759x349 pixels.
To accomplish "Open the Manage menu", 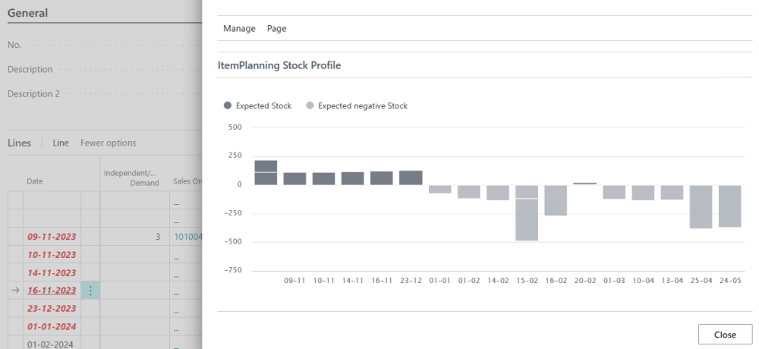I will point(239,29).
